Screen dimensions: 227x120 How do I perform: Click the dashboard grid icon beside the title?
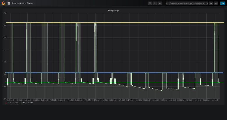point(9,3)
